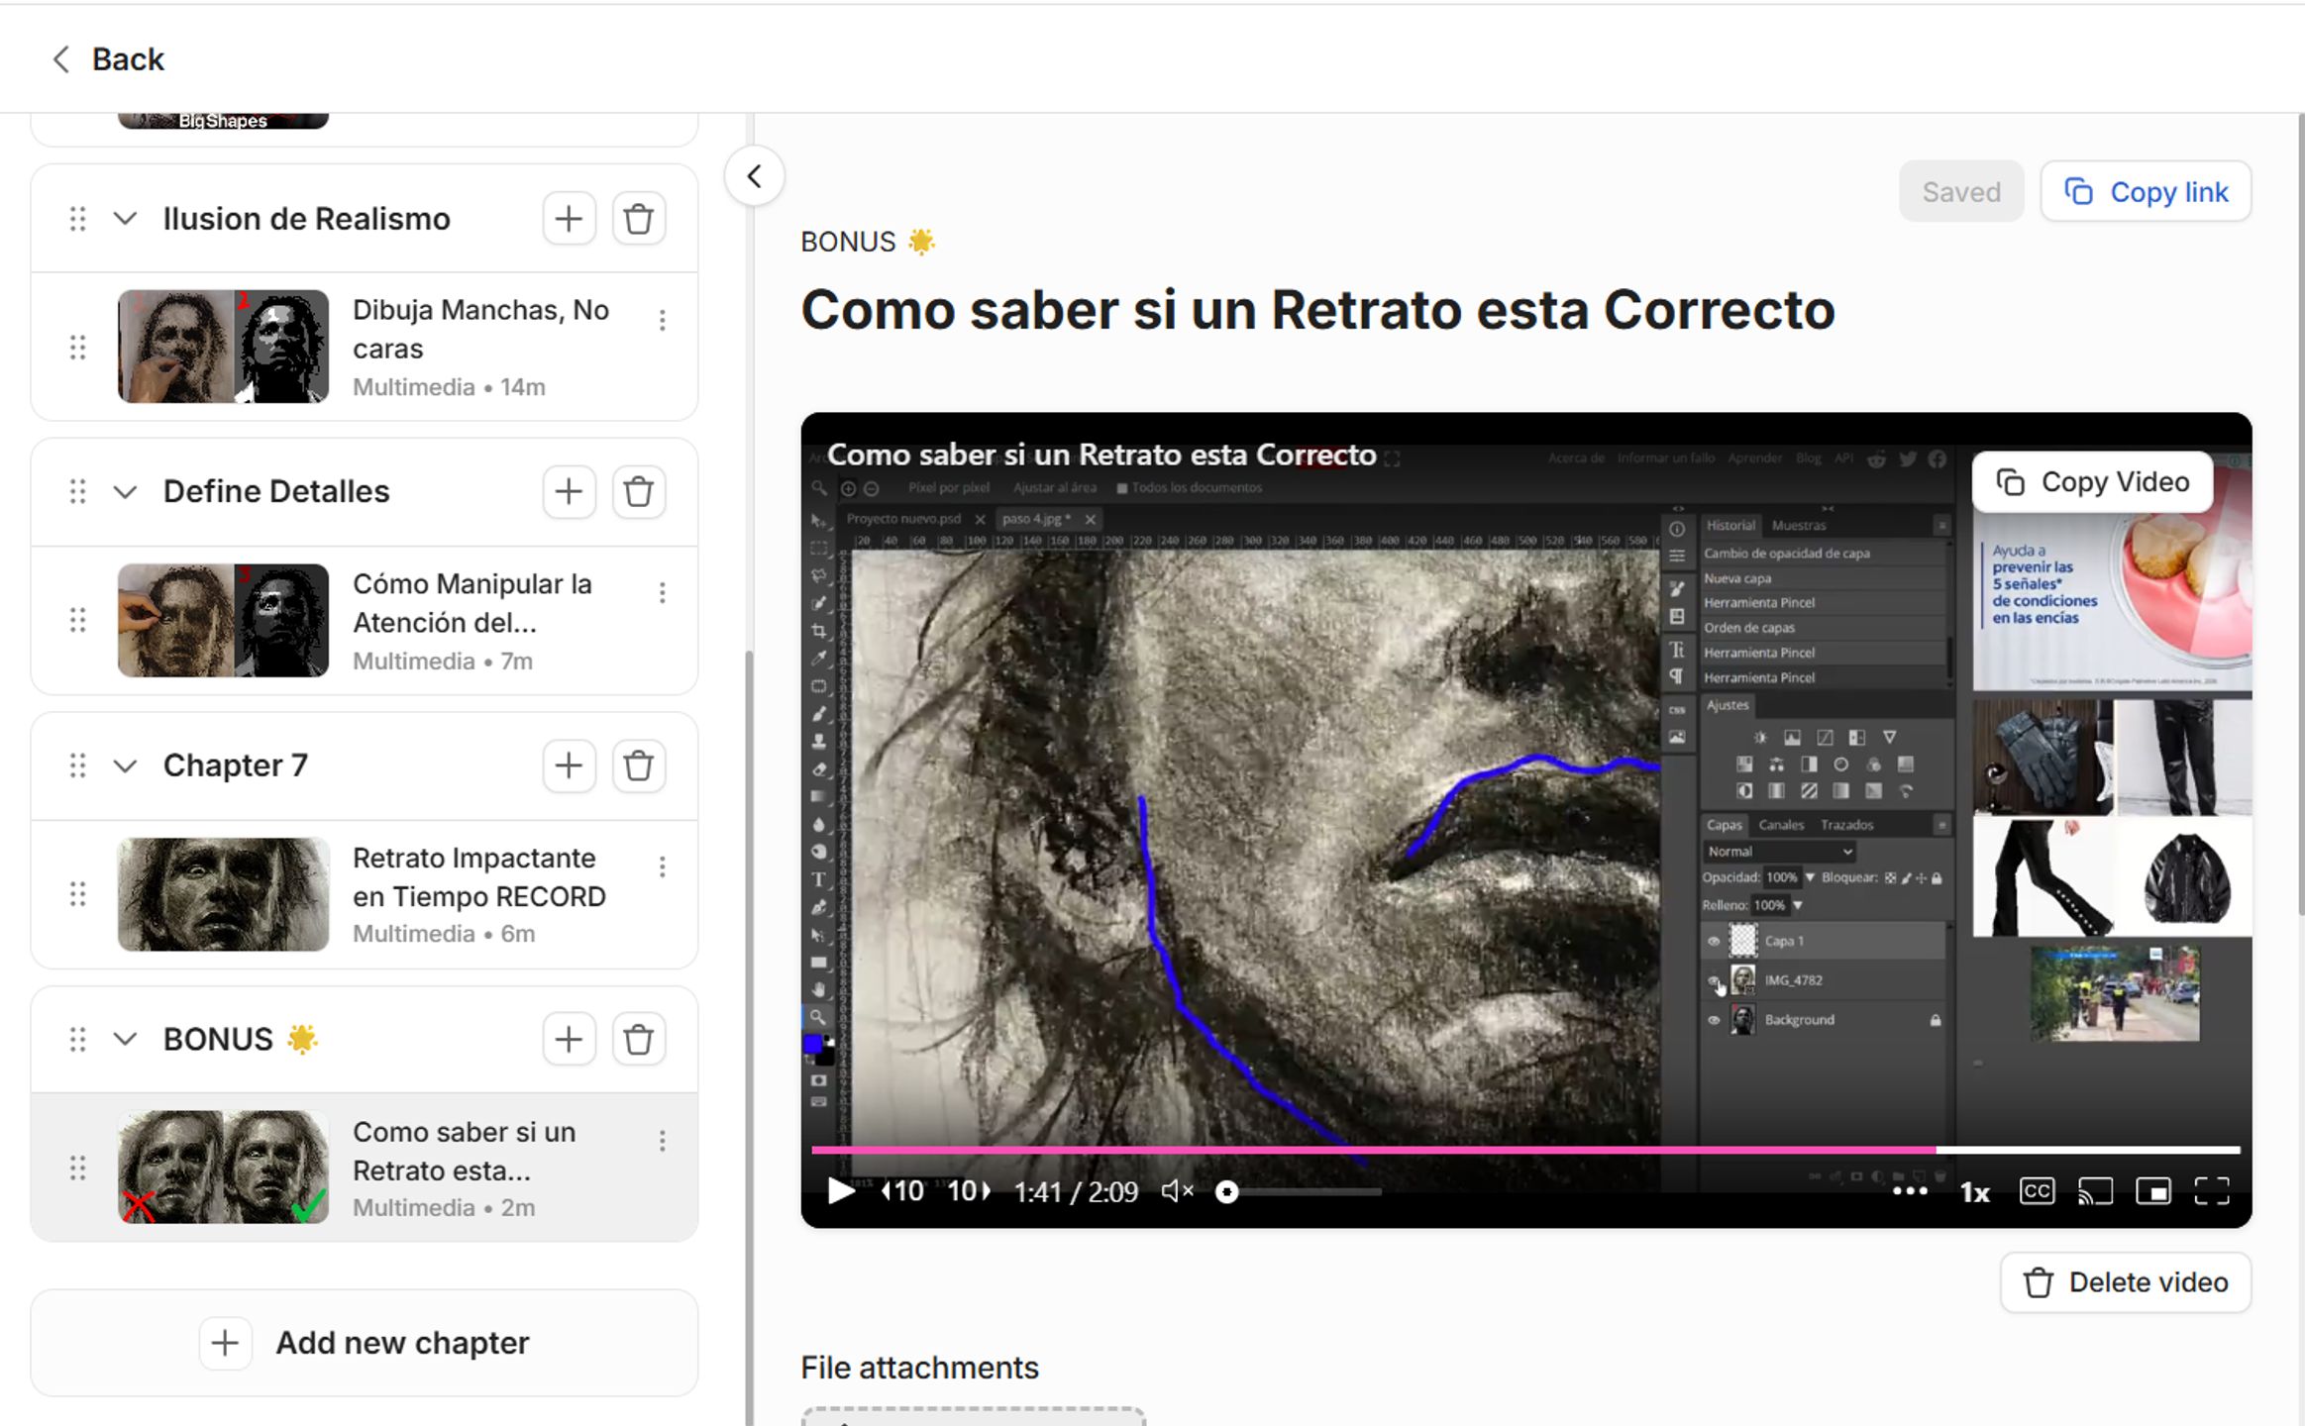Viewport: 2305px width, 1426px height.
Task: Click Add new chapter
Action: click(x=365, y=1344)
